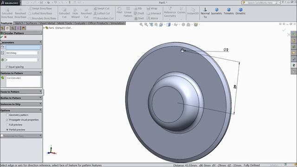Image resolution: width=297 pixels, height=167 pixels.
Task: Expand the Bodies to Pattern section
Action: pyautogui.click(x=40, y=98)
